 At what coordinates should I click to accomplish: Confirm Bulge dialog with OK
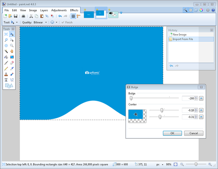[172, 133]
